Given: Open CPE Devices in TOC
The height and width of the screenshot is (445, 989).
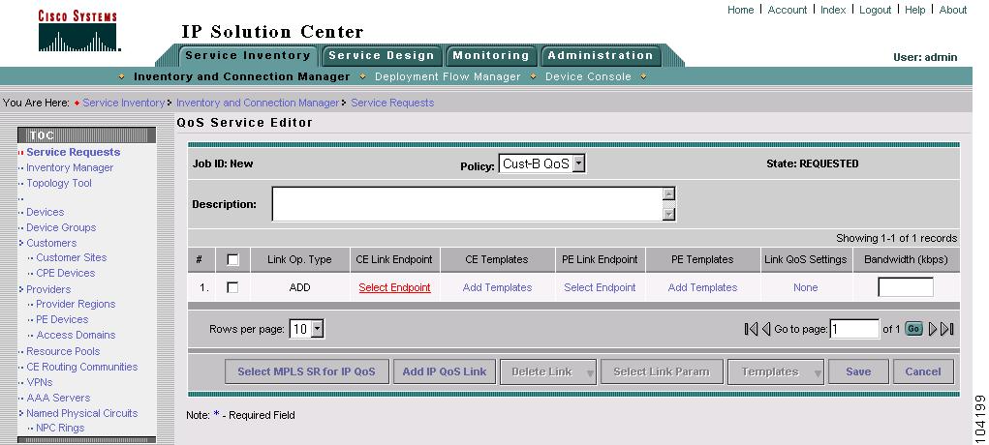Looking at the screenshot, I should point(66,273).
